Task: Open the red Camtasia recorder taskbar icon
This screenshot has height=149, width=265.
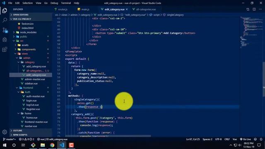Action: tap(71, 145)
